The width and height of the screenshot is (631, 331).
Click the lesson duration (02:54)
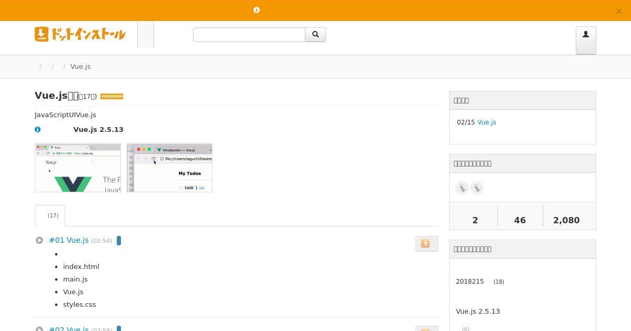pyautogui.click(x=101, y=241)
